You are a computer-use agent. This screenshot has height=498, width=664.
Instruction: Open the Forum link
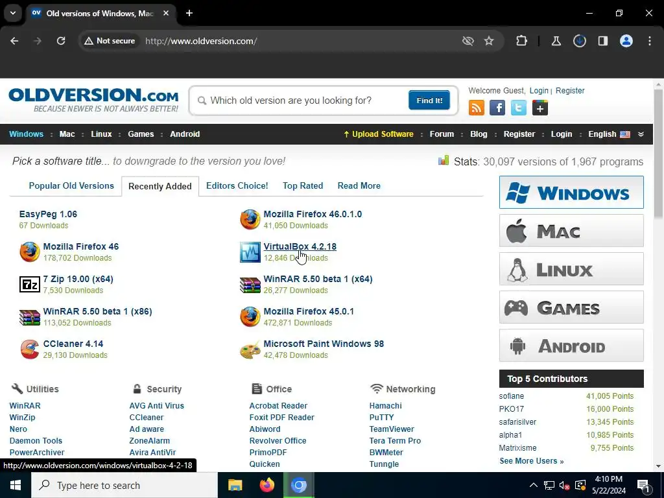click(x=442, y=134)
